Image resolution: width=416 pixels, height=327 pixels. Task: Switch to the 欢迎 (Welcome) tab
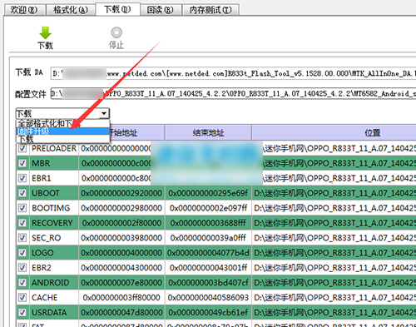24,10
